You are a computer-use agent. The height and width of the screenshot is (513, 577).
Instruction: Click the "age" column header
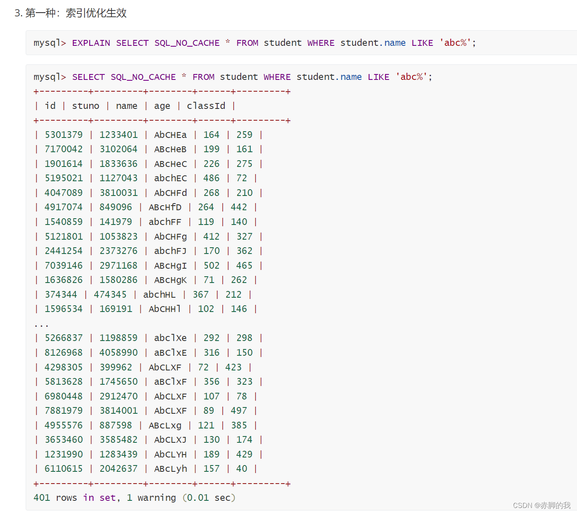click(162, 106)
